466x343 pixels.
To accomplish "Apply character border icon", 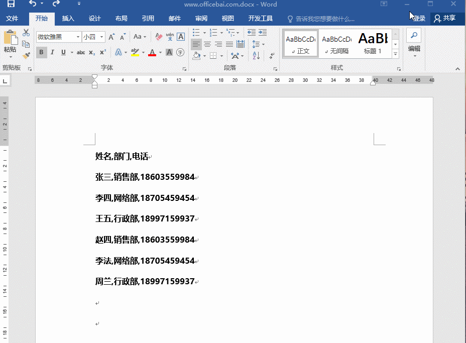I will point(181,37).
